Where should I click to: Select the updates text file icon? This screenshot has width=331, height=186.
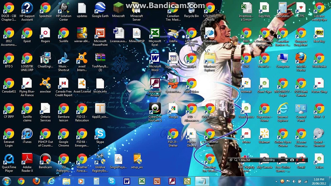coord(82,10)
